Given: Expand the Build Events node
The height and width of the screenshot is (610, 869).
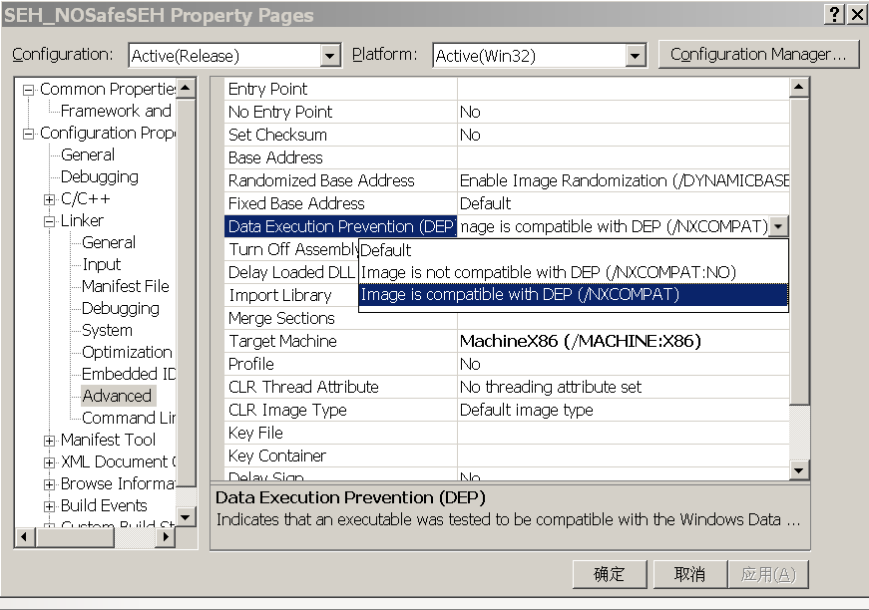Looking at the screenshot, I should click(x=50, y=506).
